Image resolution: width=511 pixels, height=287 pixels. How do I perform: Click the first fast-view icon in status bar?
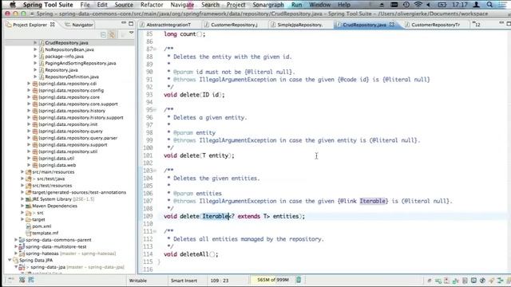(x=22, y=280)
